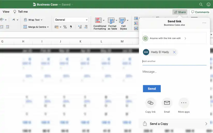
Task: Click the Tell me lightbulb icon
Action: point(15,12)
